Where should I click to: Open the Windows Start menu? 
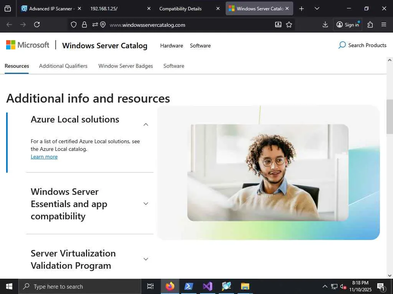pyautogui.click(x=9, y=286)
